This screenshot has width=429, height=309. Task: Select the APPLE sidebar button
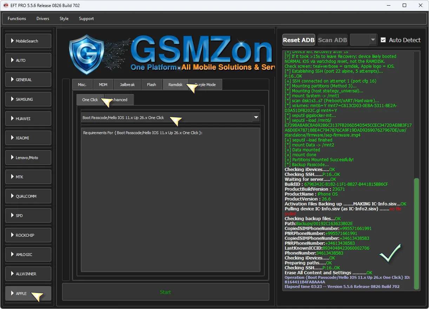[x=28, y=294]
